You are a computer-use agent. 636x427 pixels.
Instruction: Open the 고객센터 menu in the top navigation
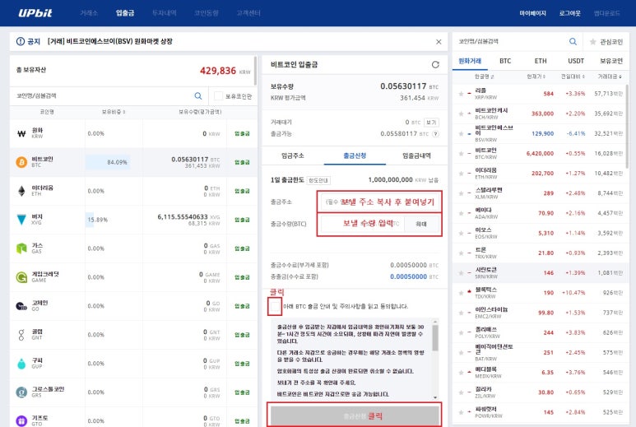tap(248, 13)
